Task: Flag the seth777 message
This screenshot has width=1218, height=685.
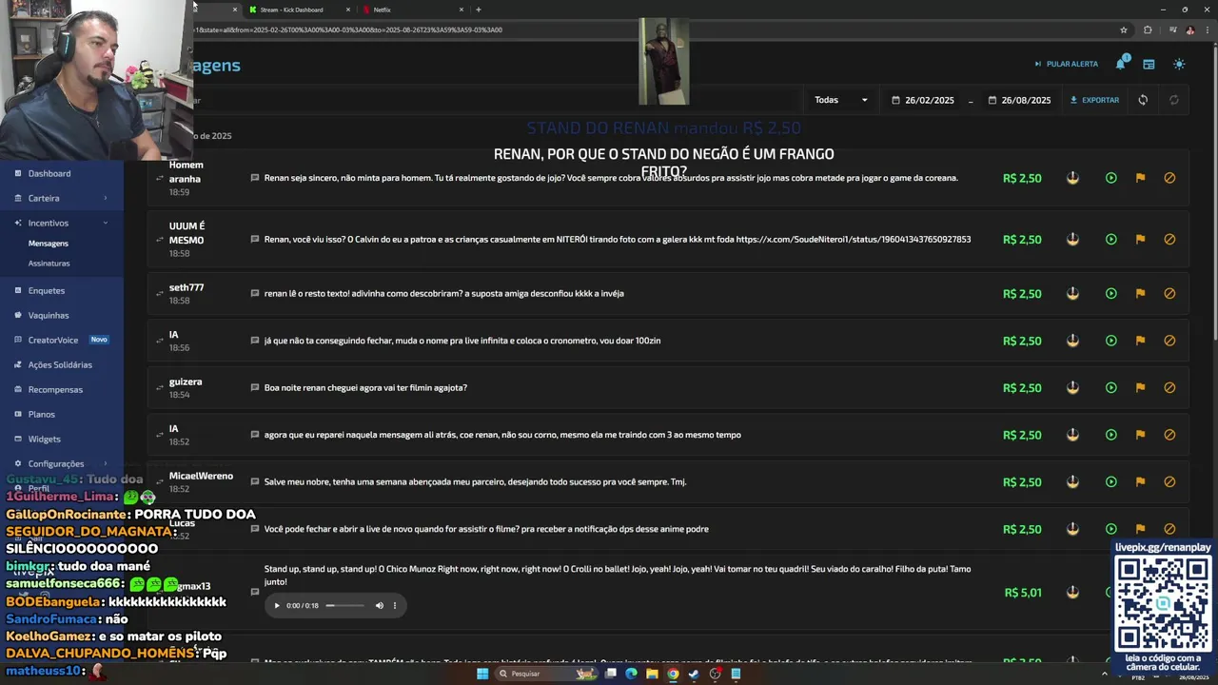Action: coord(1140,294)
